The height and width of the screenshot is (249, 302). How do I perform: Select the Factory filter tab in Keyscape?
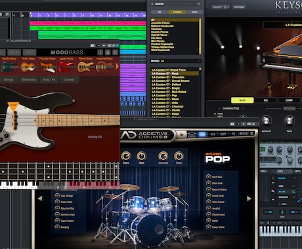177,12
